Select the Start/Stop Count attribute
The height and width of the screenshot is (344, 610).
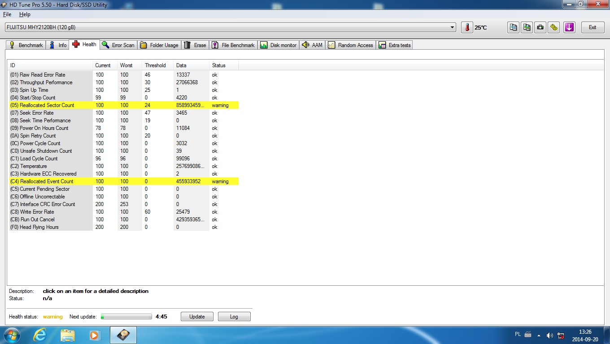click(x=123, y=98)
